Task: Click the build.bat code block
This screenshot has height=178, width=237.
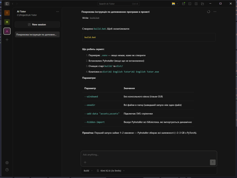Action: pyautogui.click(x=149, y=37)
